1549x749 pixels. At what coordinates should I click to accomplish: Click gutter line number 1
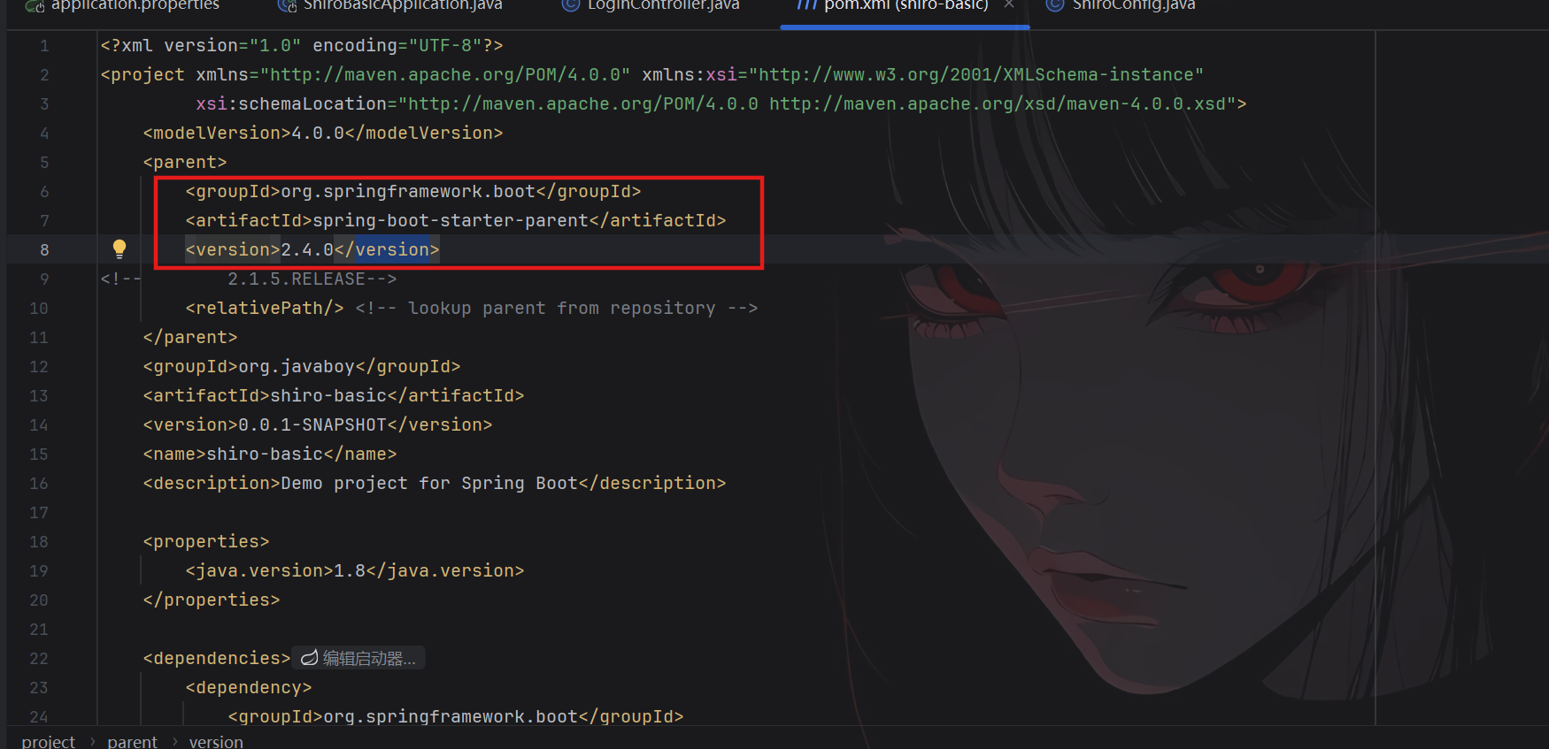pos(44,46)
